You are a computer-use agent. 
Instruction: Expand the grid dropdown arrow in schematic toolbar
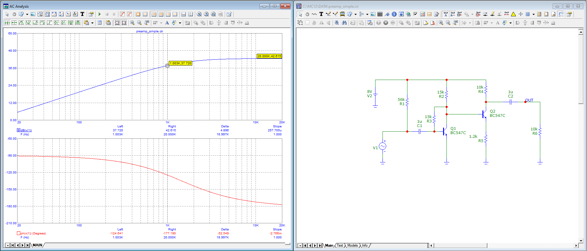click(533, 14)
